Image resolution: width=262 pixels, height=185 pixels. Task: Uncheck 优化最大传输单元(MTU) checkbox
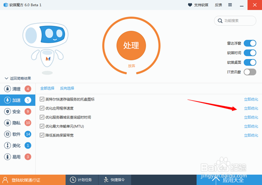pyautogui.click(x=42, y=126)
